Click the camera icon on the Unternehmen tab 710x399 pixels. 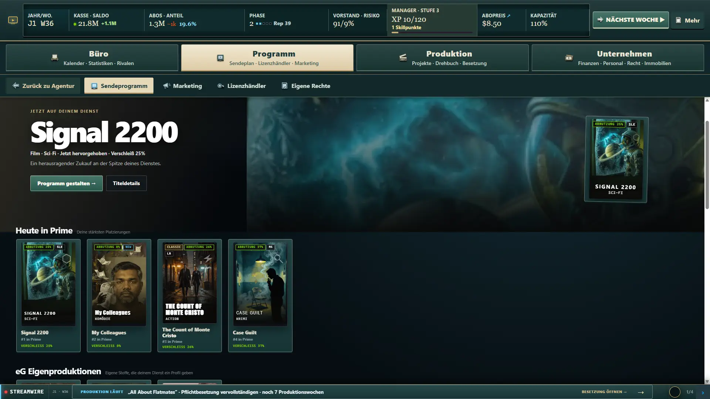click(x=569, y=58)
